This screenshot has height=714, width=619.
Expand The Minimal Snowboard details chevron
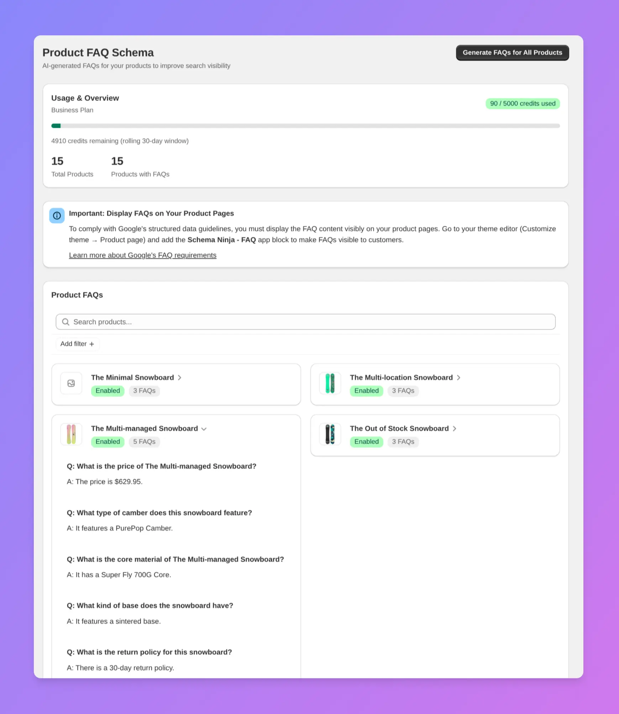(x=180, y=378)
